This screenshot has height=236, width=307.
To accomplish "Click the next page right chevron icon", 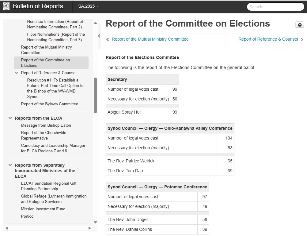I will [302, 39].
